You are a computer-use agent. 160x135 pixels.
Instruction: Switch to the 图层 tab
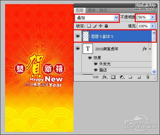point(80,10)
